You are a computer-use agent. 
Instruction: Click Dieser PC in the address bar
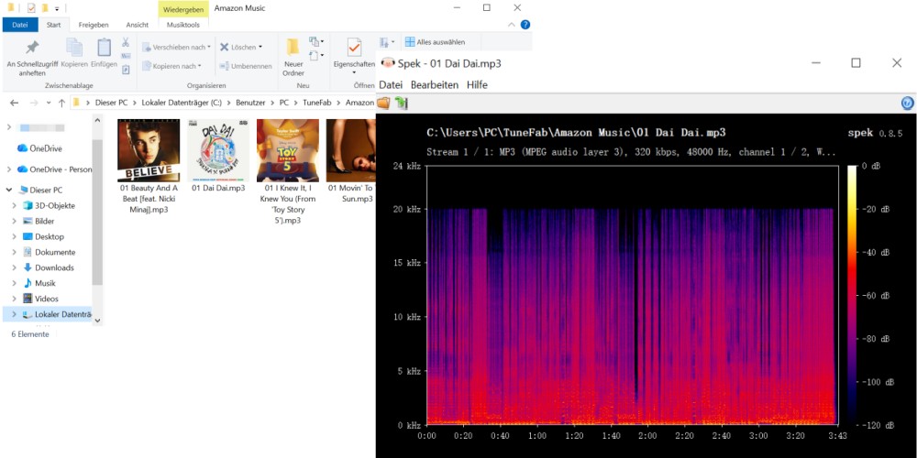click(111, 103)
